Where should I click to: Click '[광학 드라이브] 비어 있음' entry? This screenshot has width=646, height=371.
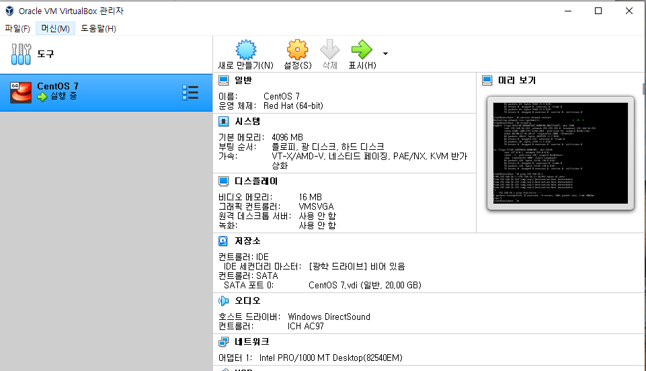coord(357,266)
